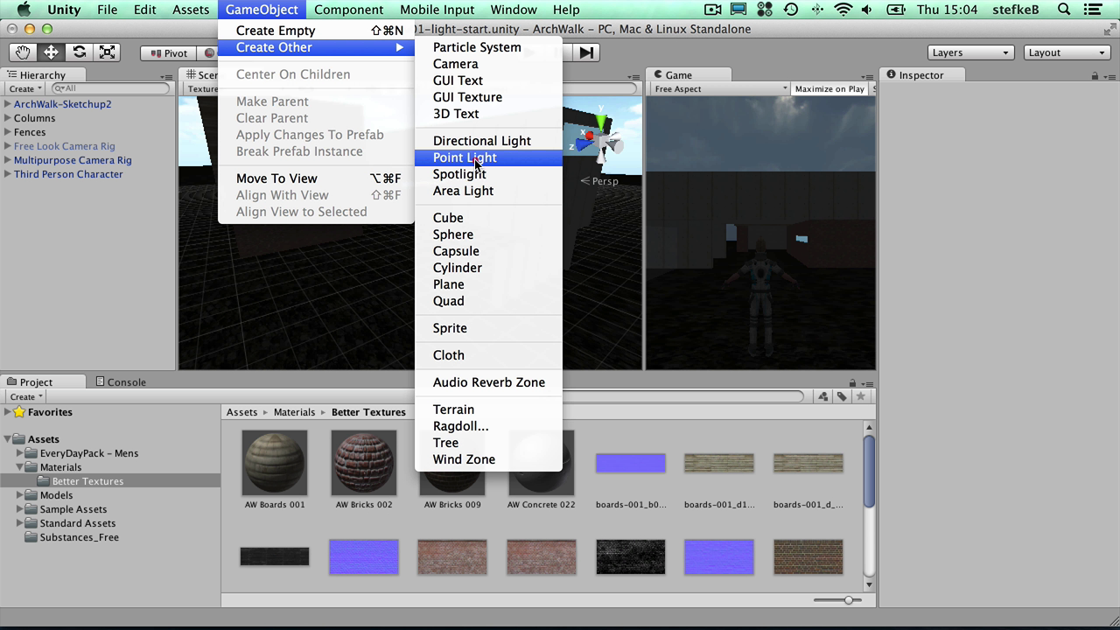The image size is (1120, 630).
Task: Open the Layout dropdown
Action: 1067,52
